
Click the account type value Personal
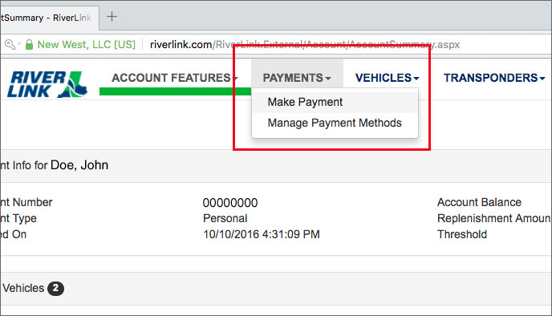click(x=225, y=218)
